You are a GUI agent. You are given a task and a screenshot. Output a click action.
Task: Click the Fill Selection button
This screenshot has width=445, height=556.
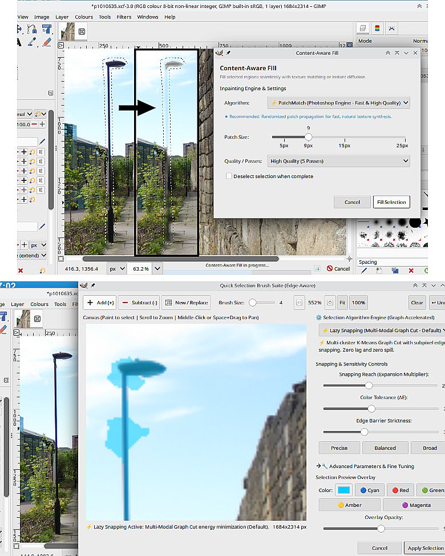coord(391,202)
